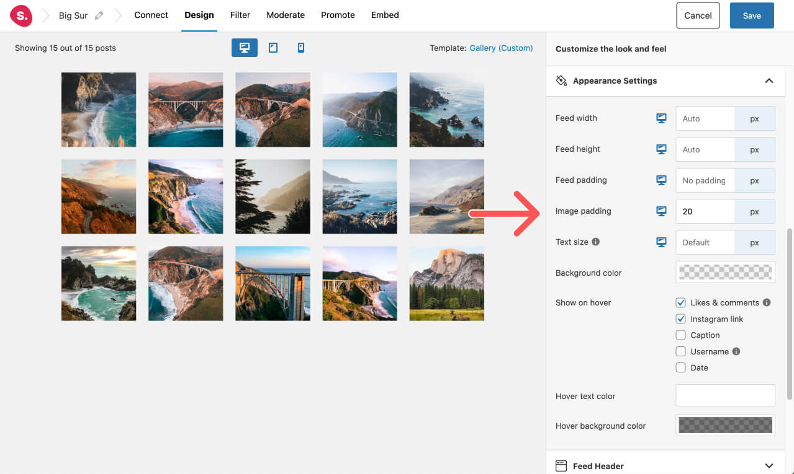Click the "Template:" label
Image resolution: width=794 pixels, height=474 pixels.
pyautogui.click(x=448, y=48)
